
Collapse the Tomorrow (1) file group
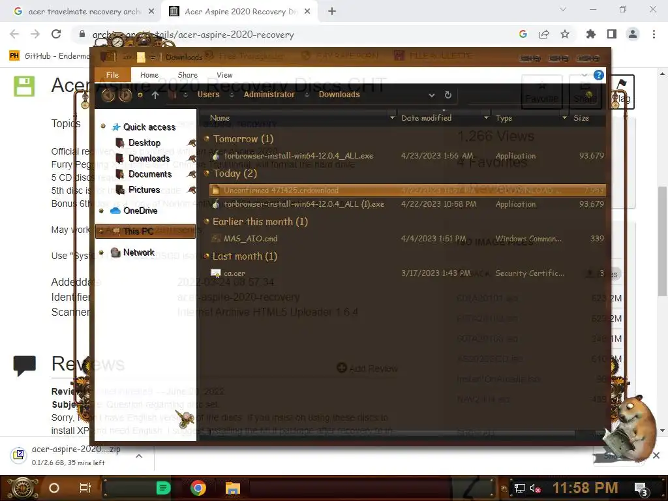[x=207, y=138]
